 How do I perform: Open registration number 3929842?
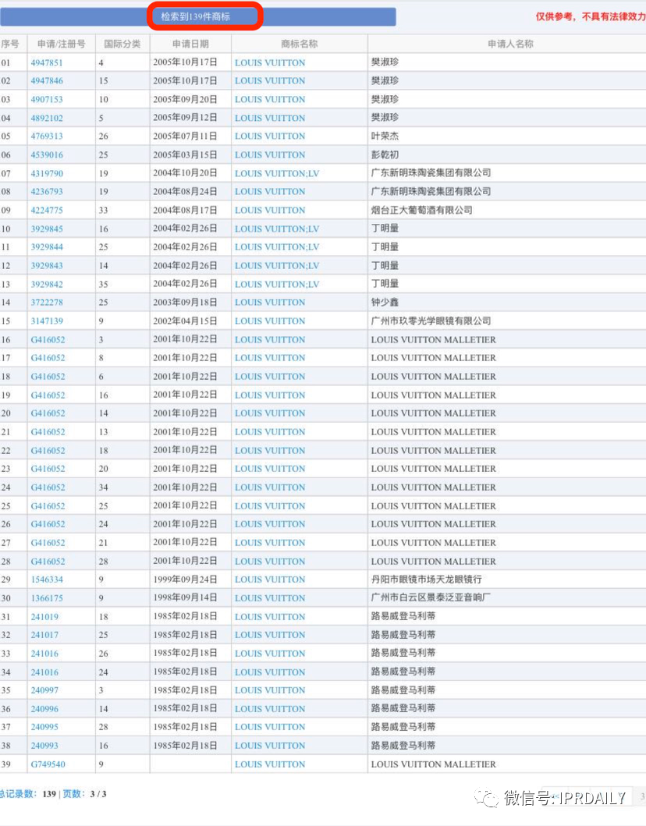[46, 284]
